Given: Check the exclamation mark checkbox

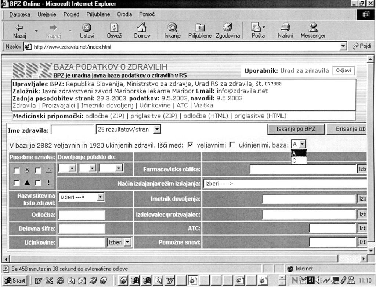Looking at the screenshot, I should coord(38,183).
